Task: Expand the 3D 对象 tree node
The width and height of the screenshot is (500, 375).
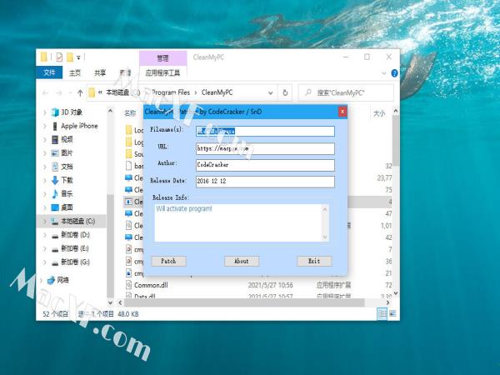Action: tap(45, 112)
